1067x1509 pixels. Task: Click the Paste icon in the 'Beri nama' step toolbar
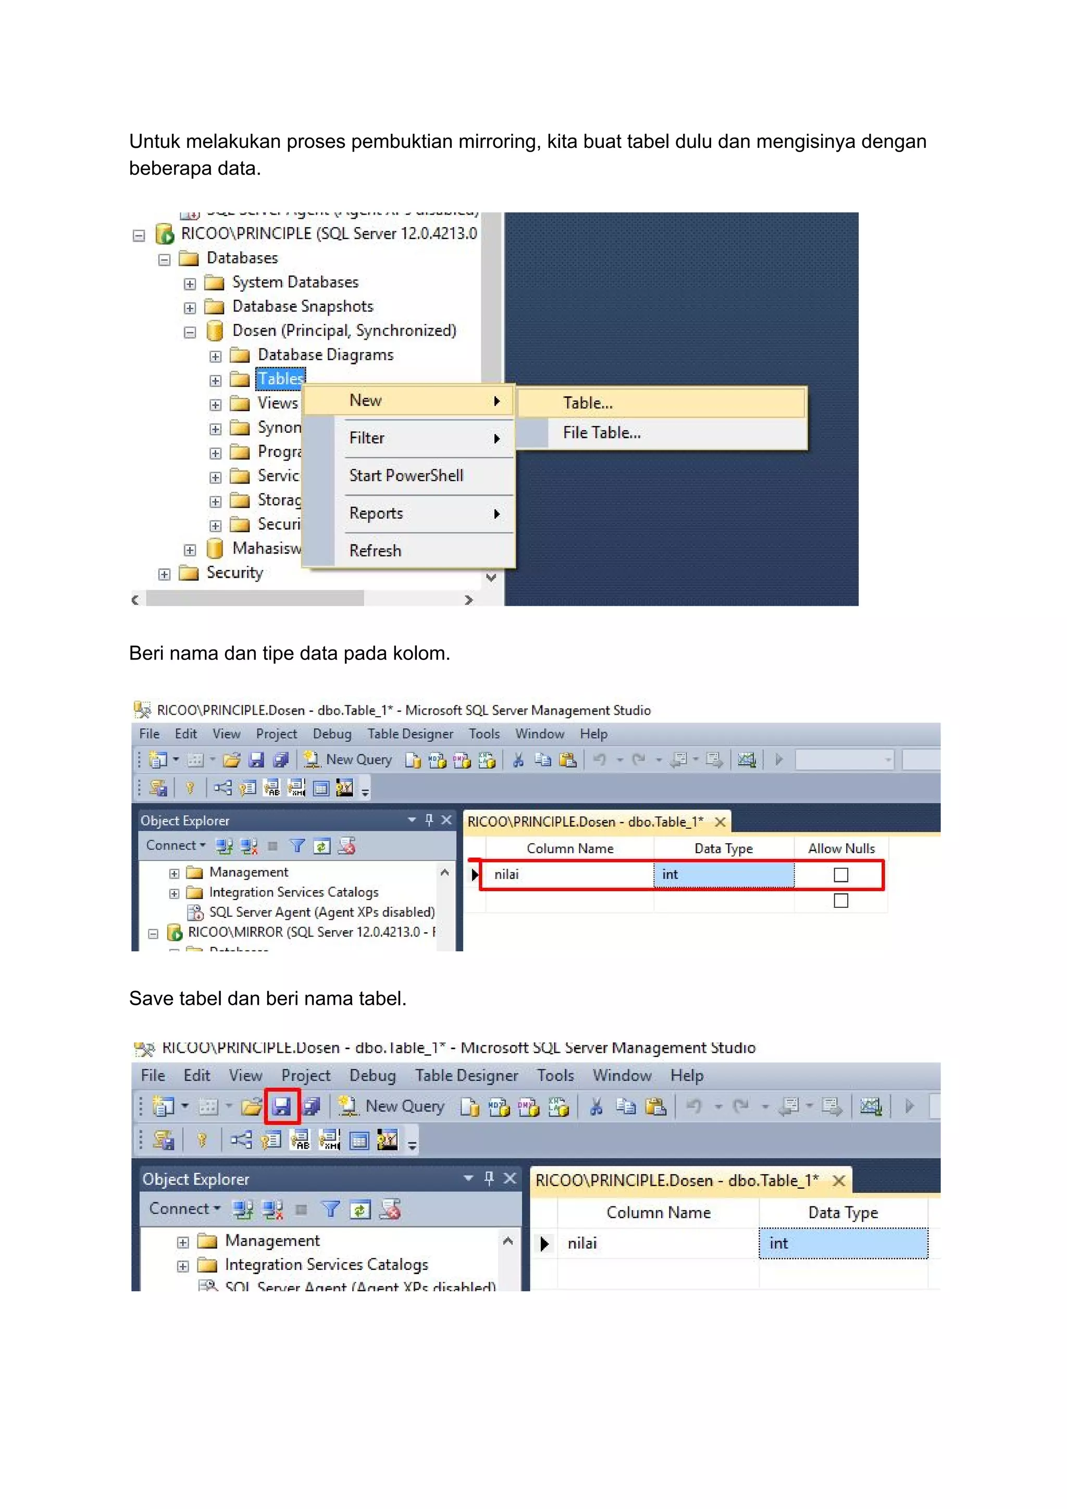(567, 760)
